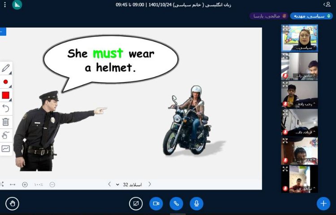Select the Pencil drawing tool
The height and width of the screenshot is (215, 336).
click(x=6, y=69)
